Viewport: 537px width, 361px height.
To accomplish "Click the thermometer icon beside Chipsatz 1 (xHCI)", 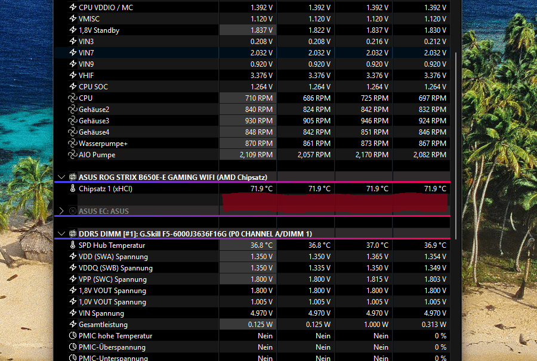I will (x=73, y=188).
